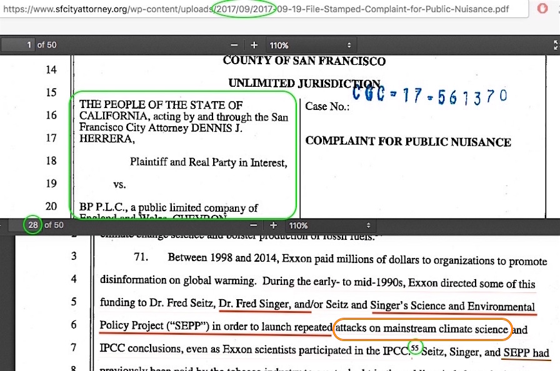The image size is (560, 371).
Task: Click the red extension icon beside the address bar
Action: tap(542, 9)
